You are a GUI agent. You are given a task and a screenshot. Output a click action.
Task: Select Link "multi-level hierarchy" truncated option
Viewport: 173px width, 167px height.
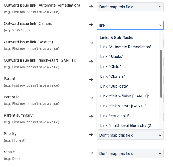coord(128,126)
